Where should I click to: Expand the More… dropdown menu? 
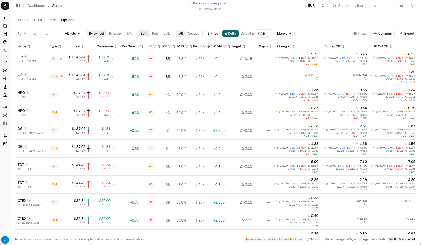coord(284,34)
